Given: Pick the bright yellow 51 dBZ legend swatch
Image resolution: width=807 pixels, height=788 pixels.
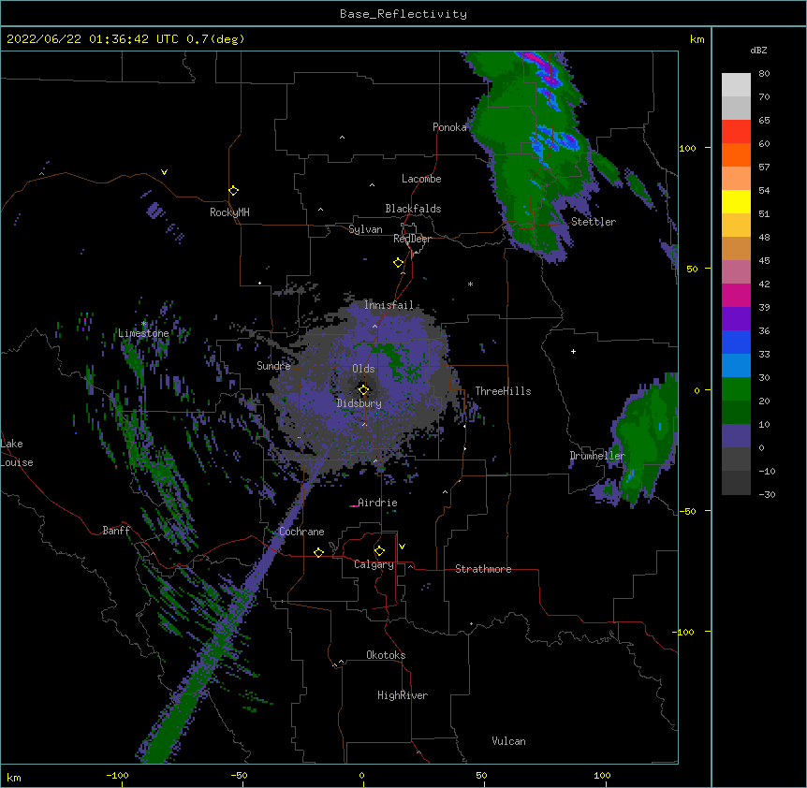Looking at the screenshot, I should coord(736,201).
